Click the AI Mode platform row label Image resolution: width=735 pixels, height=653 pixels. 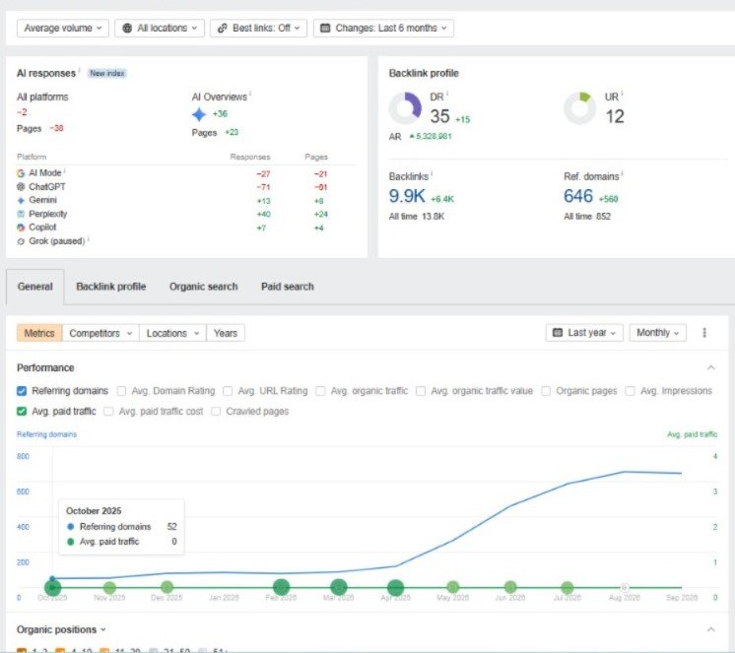[45, 173]
